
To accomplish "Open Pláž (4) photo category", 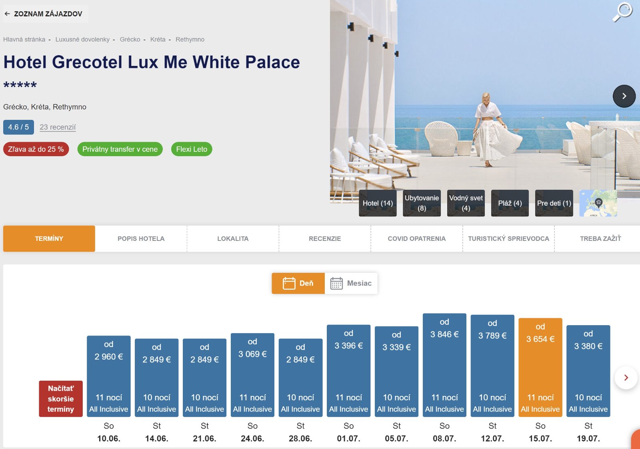I will (510, 203).
